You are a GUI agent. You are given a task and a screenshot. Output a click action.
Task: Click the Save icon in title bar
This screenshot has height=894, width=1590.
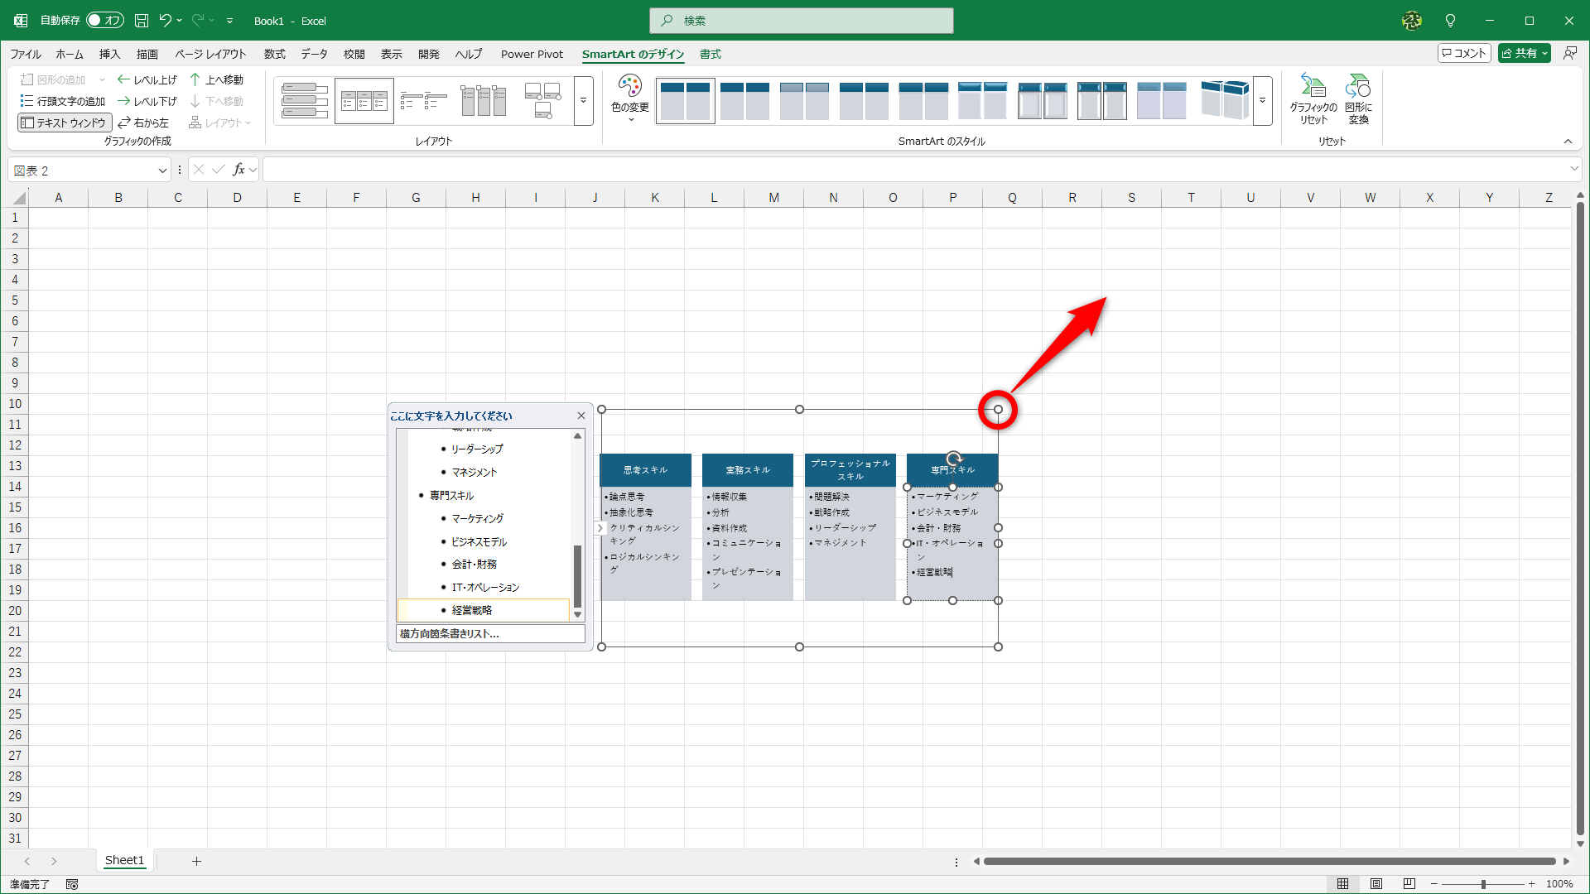pyautogui.click(x=142, y=20)
